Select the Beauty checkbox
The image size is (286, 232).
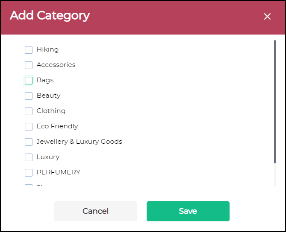coord(29,96)
